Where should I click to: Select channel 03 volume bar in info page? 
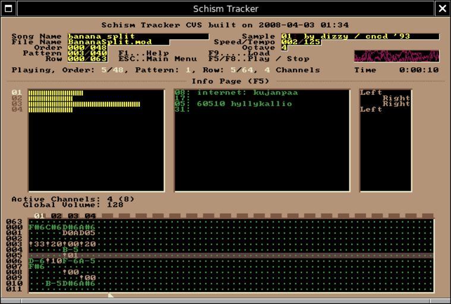click(x=84, y=104)
